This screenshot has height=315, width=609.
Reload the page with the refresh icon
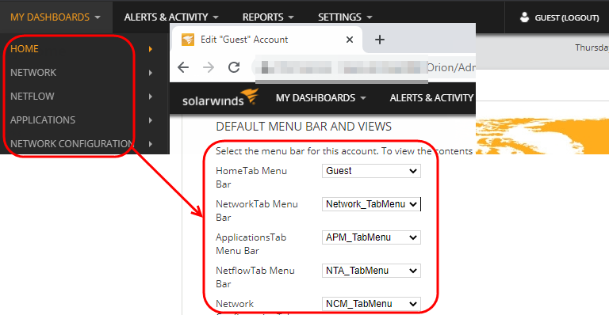click(234, 67)
